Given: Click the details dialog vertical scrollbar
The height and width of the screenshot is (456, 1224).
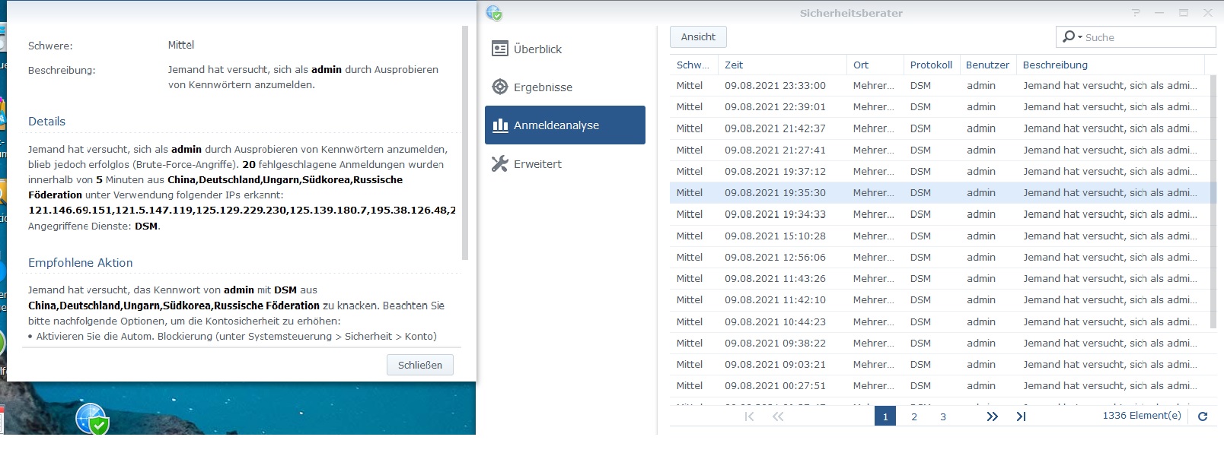Looking at the screenshot, I should click(x=465, y=143).
